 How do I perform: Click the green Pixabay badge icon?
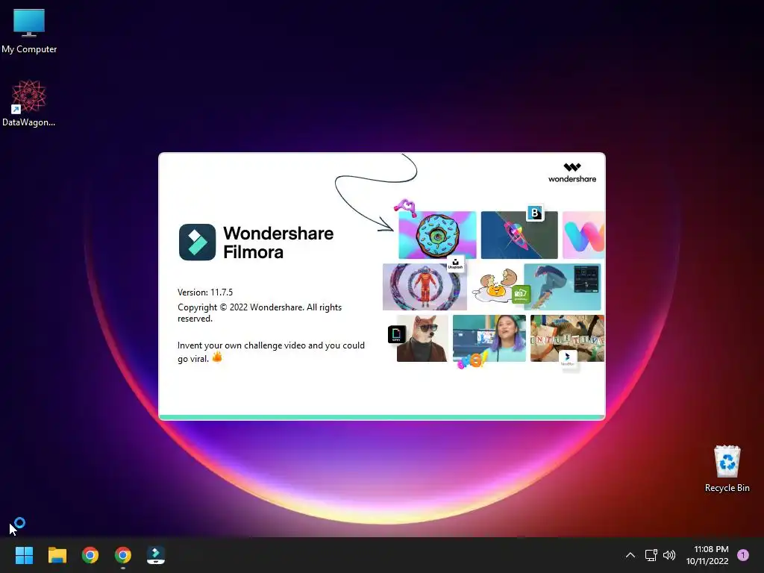pyautogui.click(x=521, y=294)
